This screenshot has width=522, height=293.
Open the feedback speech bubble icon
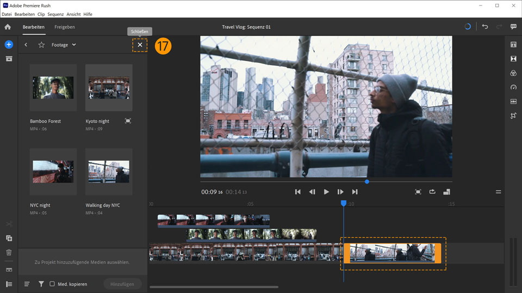514,27
